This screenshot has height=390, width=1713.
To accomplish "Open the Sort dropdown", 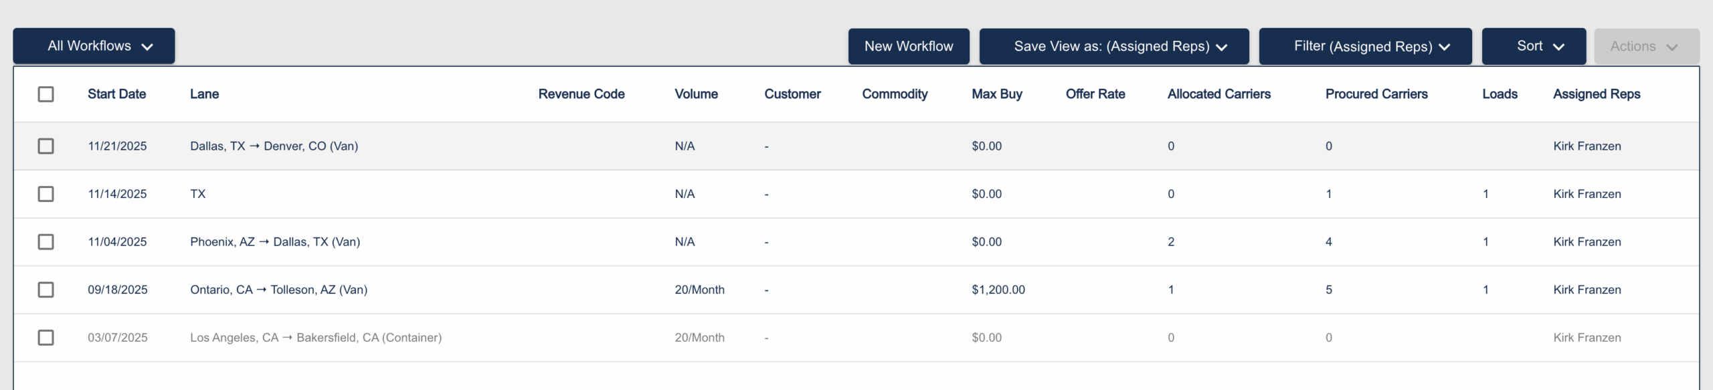I will coord(1533,46).
